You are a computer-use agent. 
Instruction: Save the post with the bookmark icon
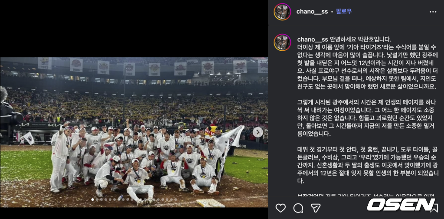pos(434,208)
